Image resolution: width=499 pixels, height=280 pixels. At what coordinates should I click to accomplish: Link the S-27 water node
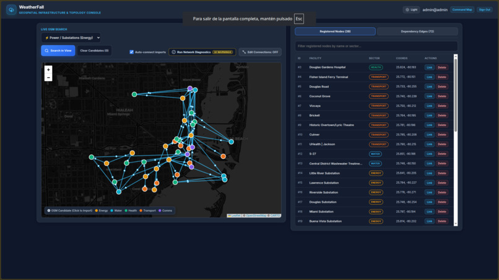pyautogui.click(x=429, y=154)
